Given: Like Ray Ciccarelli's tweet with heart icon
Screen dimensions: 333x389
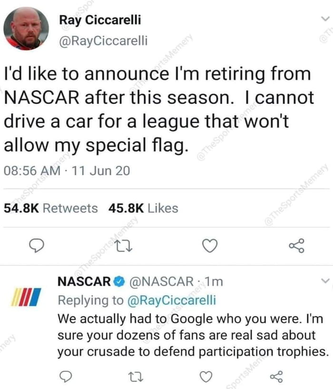Looking at the screenshot, I should tap(210, 245).
